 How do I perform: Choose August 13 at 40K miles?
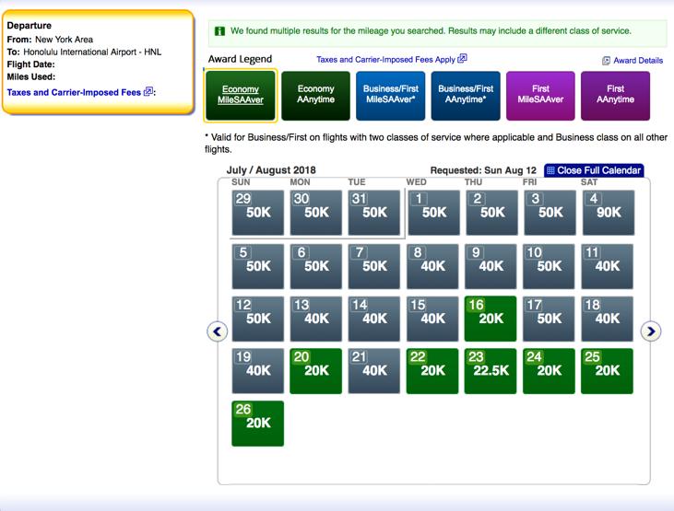[x=316, y=319]
